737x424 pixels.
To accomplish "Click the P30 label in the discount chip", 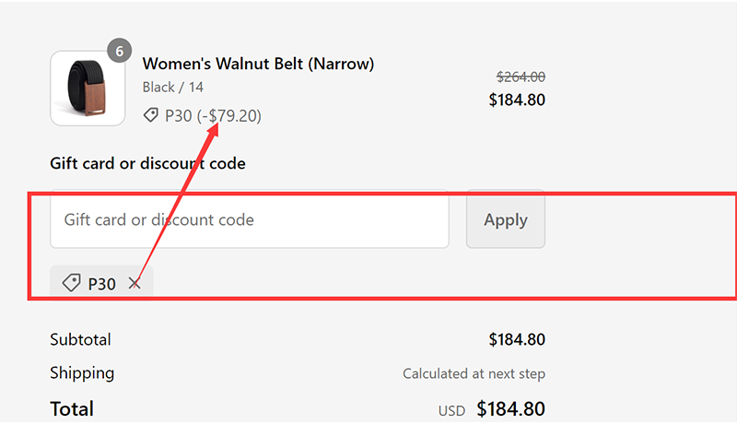I will (101, 284).
